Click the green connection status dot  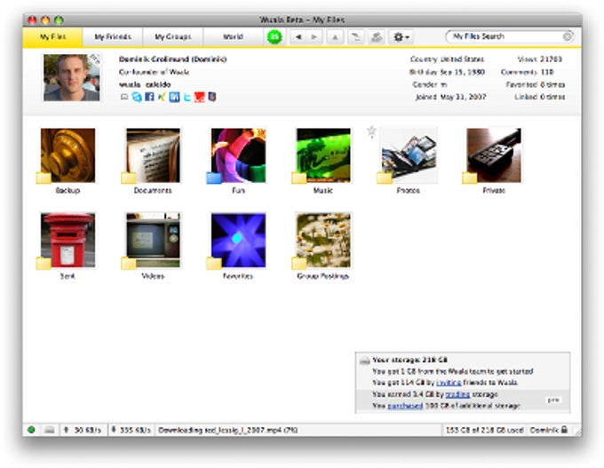pyautogui.click(x=31, y=430)
